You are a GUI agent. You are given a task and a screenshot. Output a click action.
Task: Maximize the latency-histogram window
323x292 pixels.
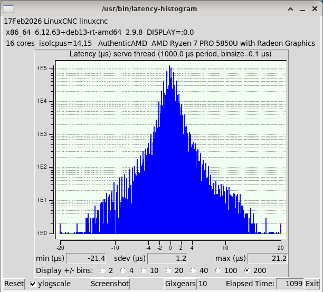[302, 9]
